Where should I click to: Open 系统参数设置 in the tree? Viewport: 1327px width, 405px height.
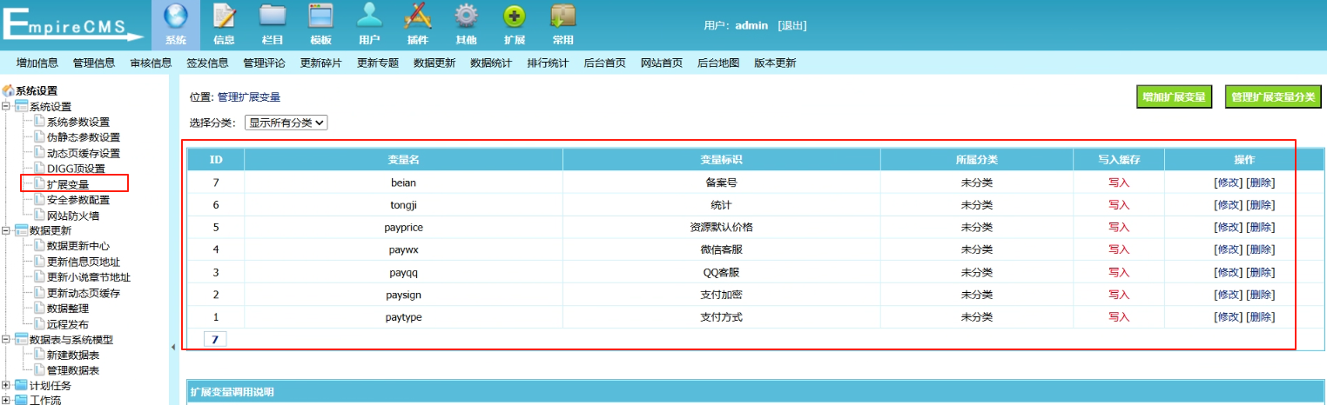point(78,122)
